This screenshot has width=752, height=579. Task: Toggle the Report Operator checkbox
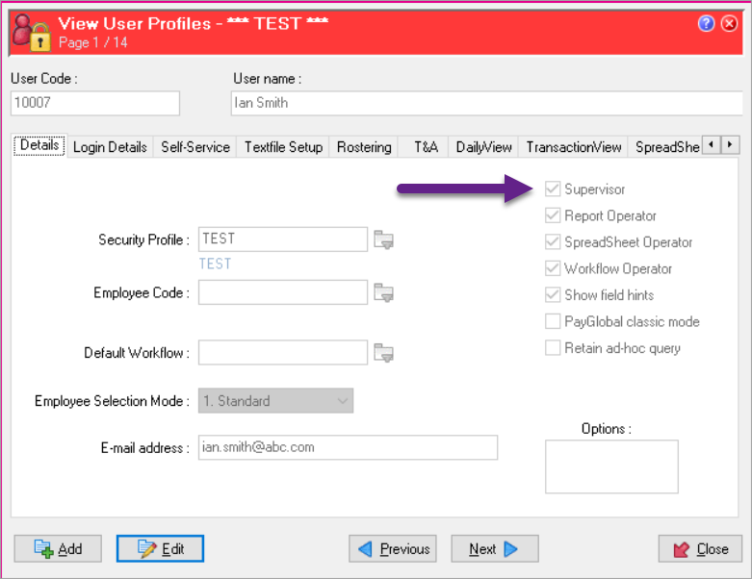click(x=553, y=216)
